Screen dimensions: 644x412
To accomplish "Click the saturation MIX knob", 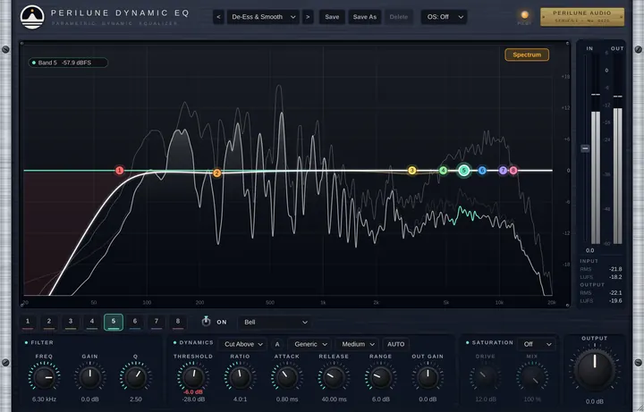I will tap(532, 377).
